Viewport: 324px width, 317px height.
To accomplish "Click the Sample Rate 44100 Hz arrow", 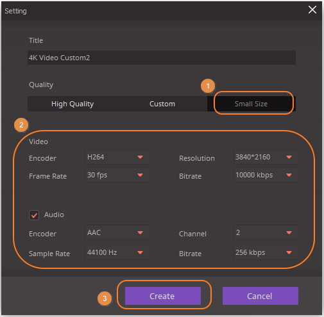I will click(x=140, y=252).
